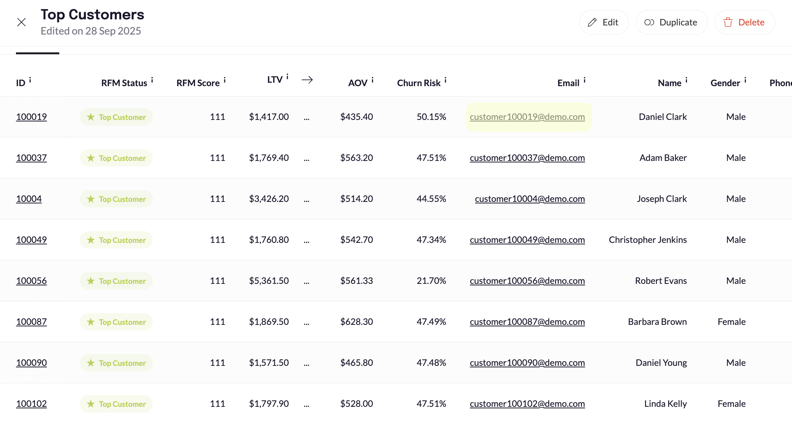Click info icon beside AOV header

click(x=372, y=80)
